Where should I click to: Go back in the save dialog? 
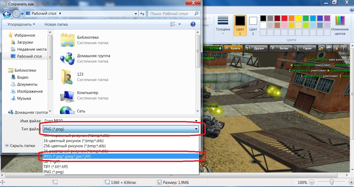[7, 14]
